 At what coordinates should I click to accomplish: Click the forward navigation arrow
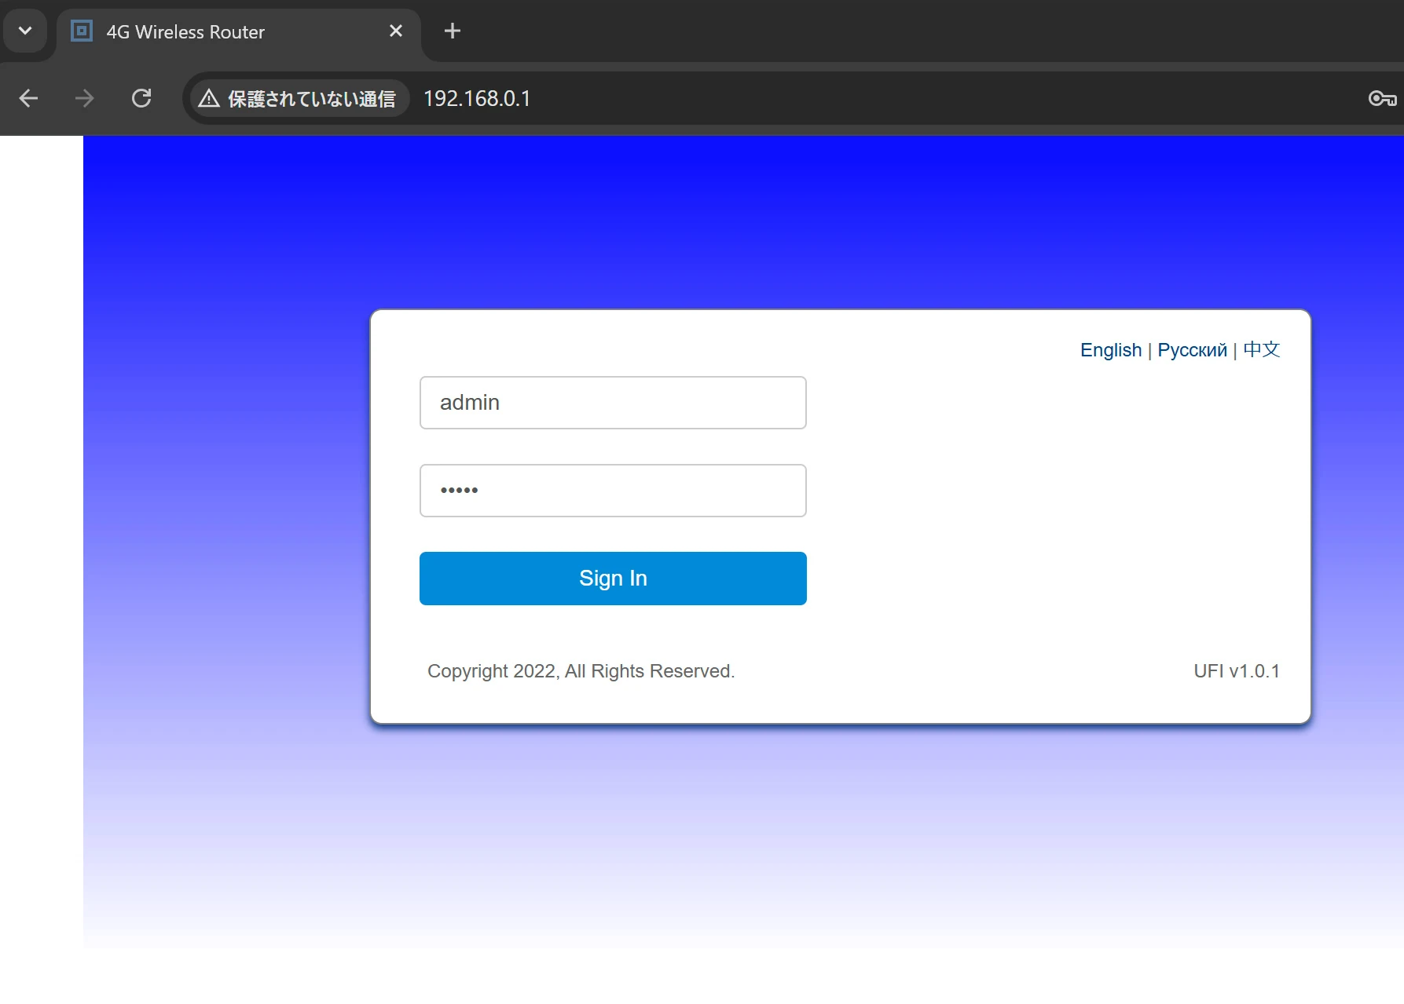84,98
